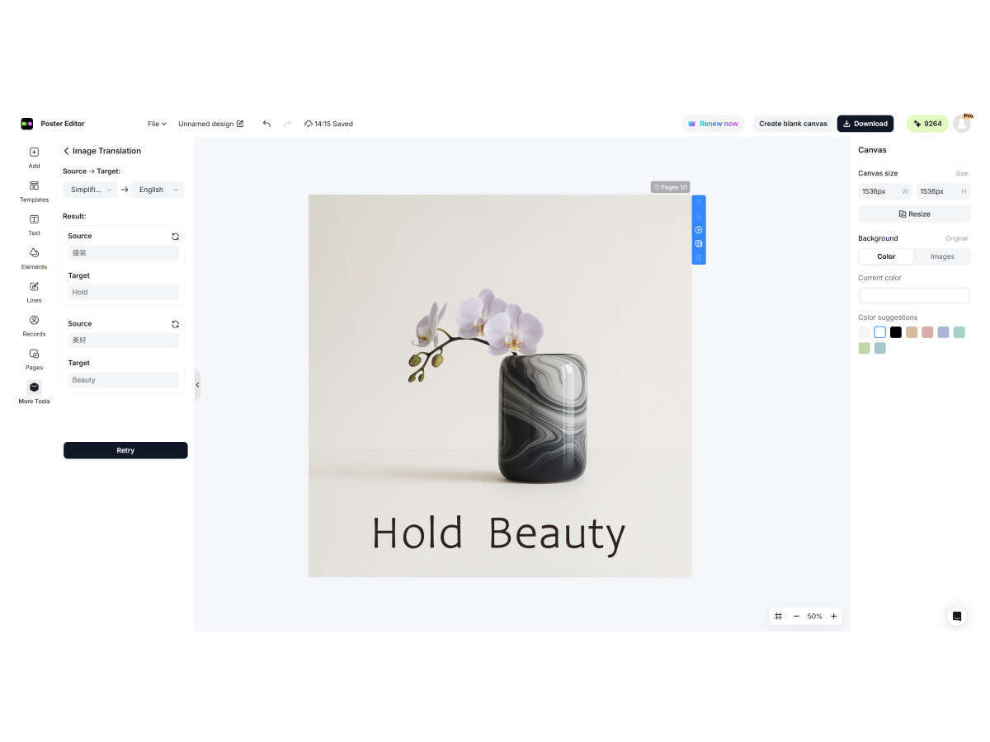This screenshot has height=742, width=990.
Task: Open the Elements panel
Action: tap(34, 258)
